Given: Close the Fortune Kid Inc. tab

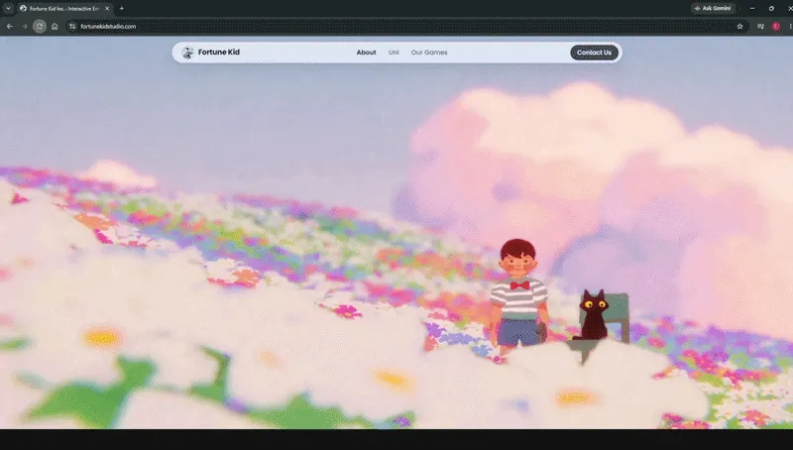Looking at the screenshot, I should (107, 9).
